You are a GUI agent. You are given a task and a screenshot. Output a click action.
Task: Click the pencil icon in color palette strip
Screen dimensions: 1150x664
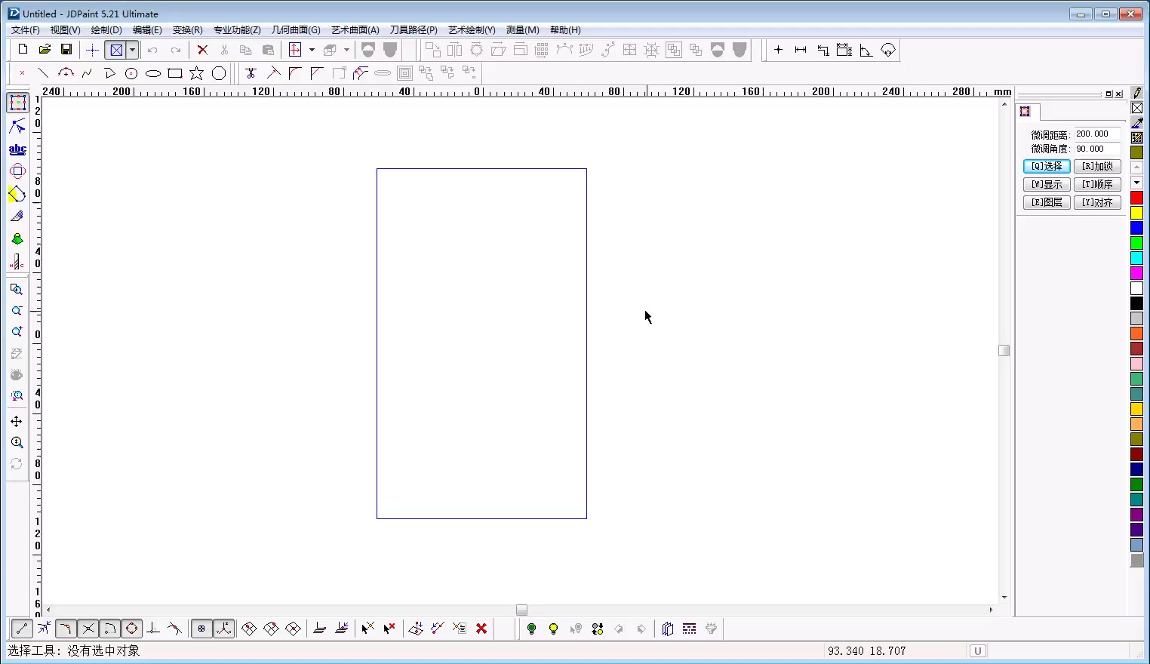click(x=1137, y=94)
